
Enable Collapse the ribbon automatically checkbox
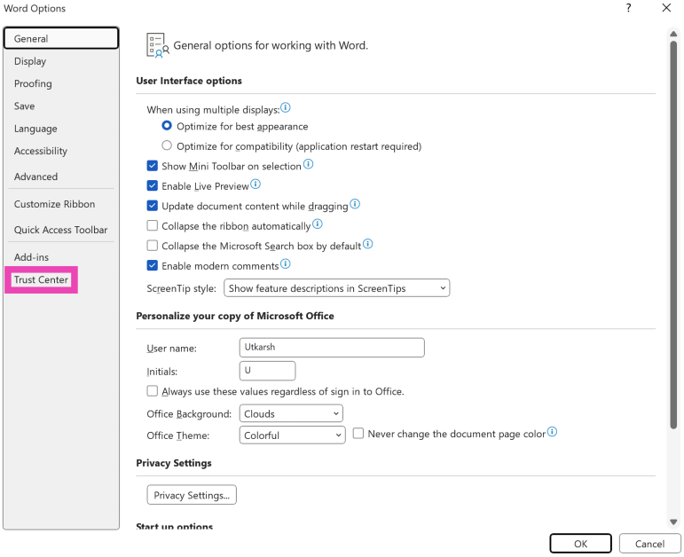(x=153, y=226)
